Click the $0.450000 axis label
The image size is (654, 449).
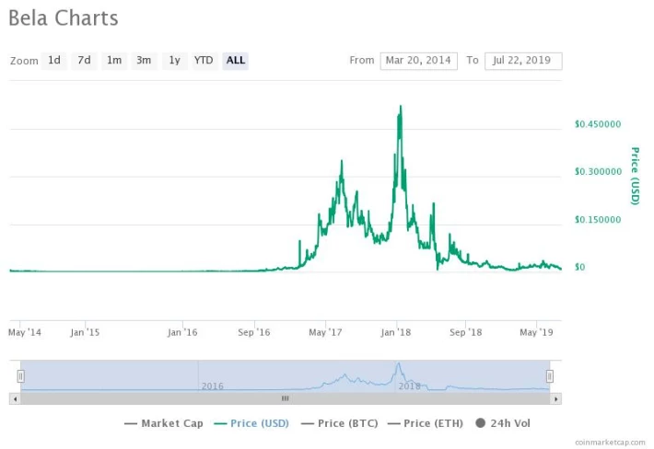tap(598, 124)
